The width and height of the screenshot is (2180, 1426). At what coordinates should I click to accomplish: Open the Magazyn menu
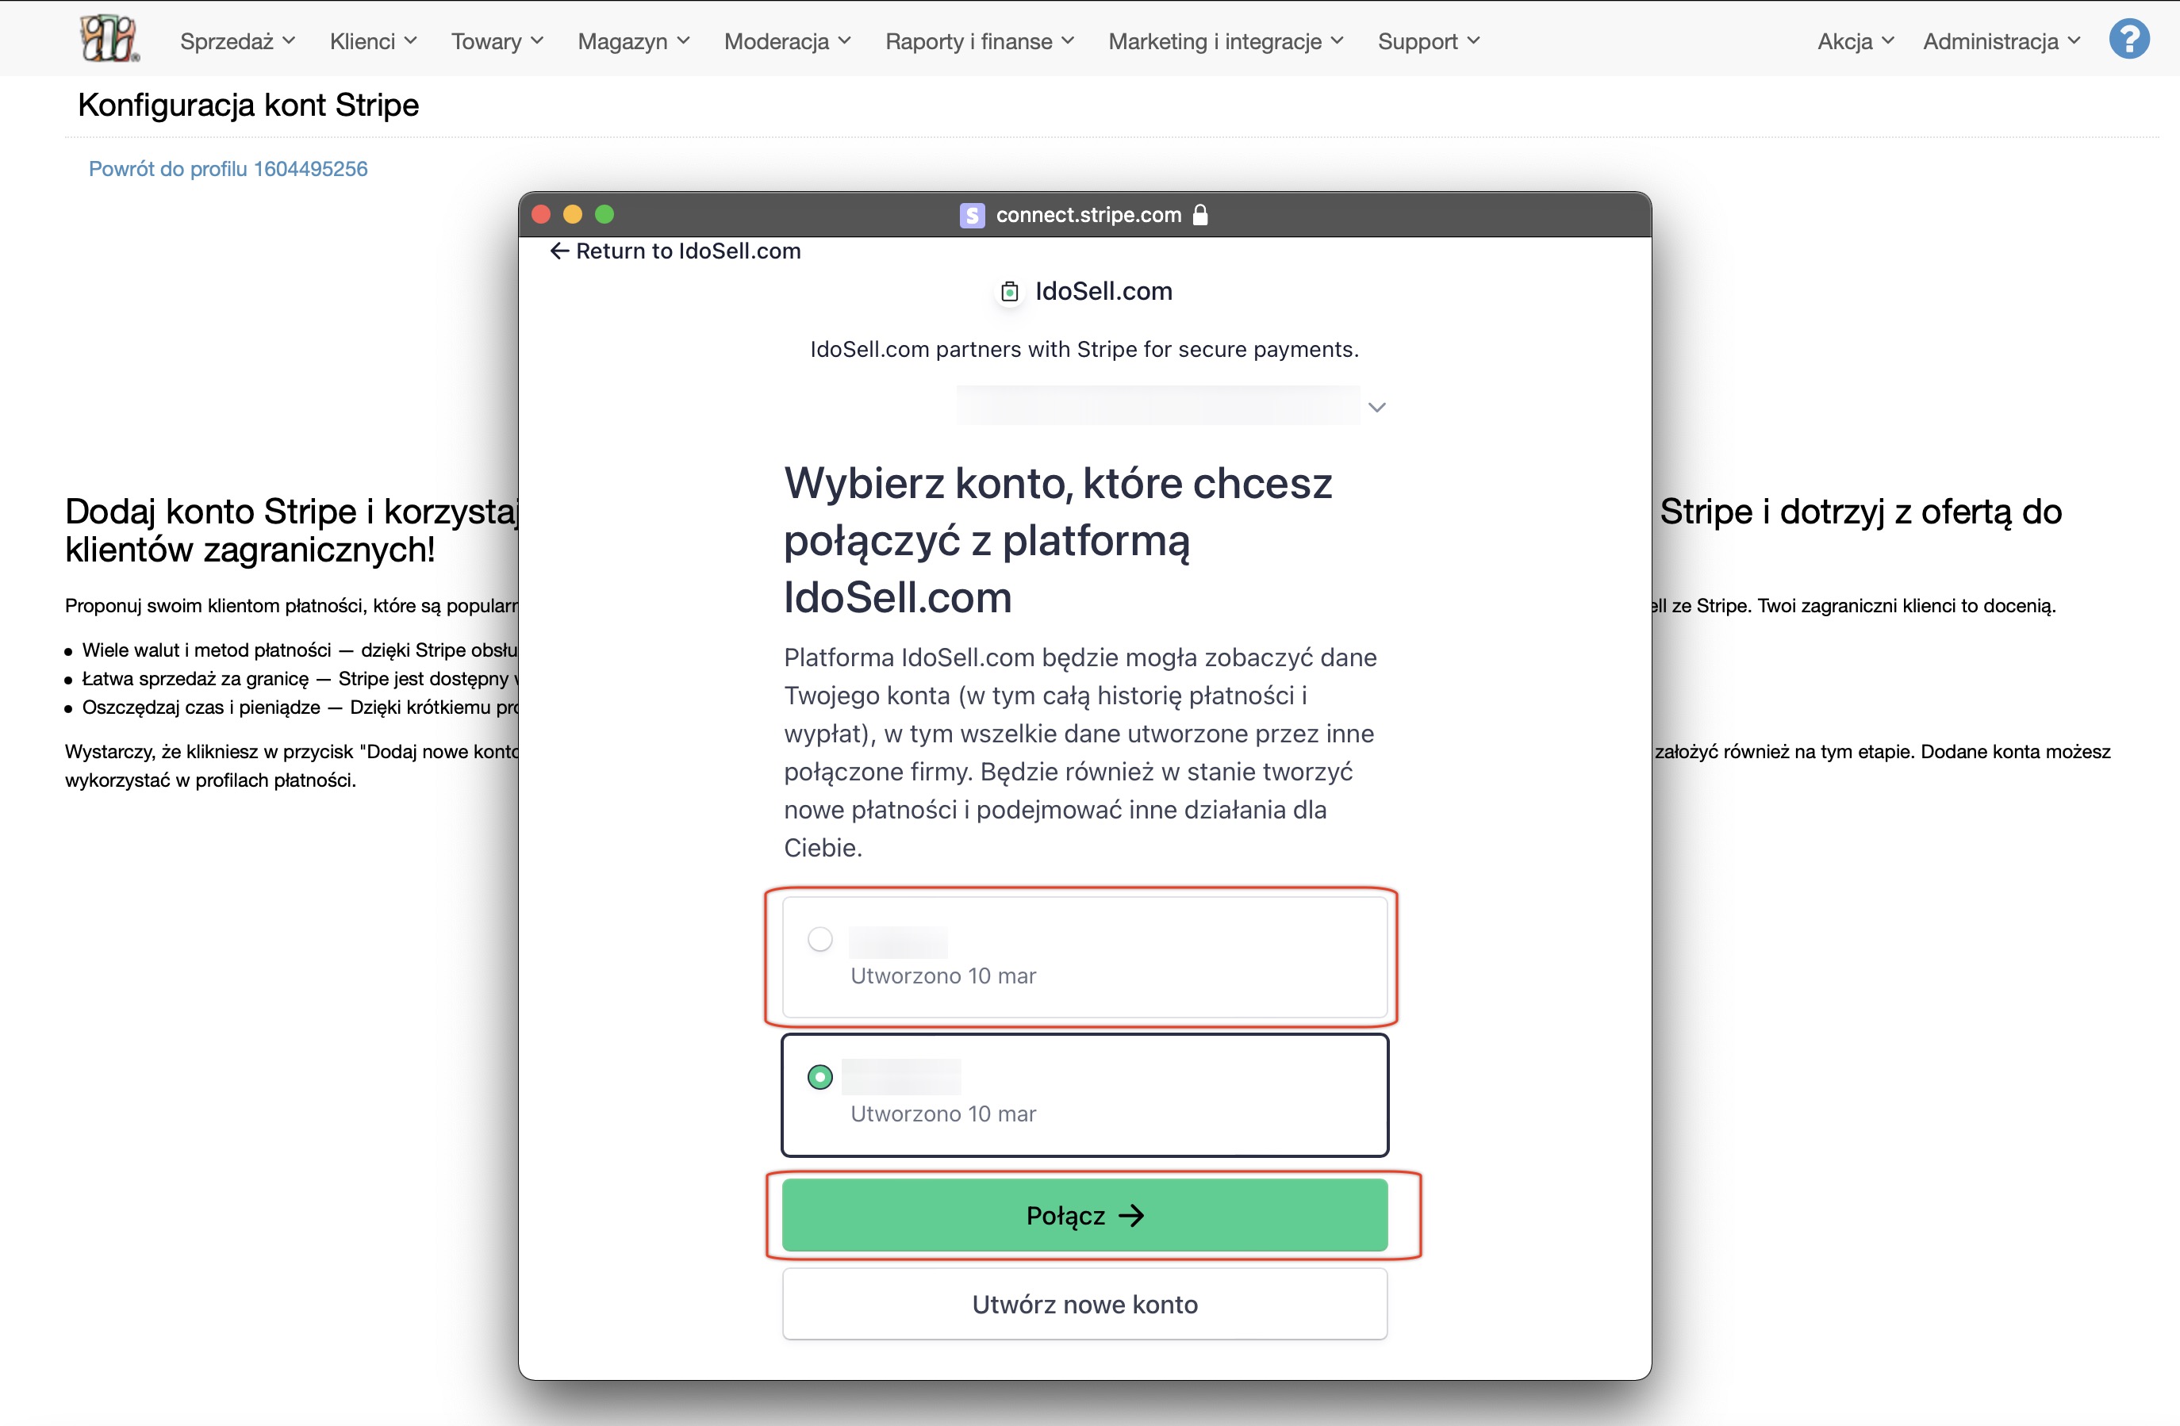pos(633,41)
